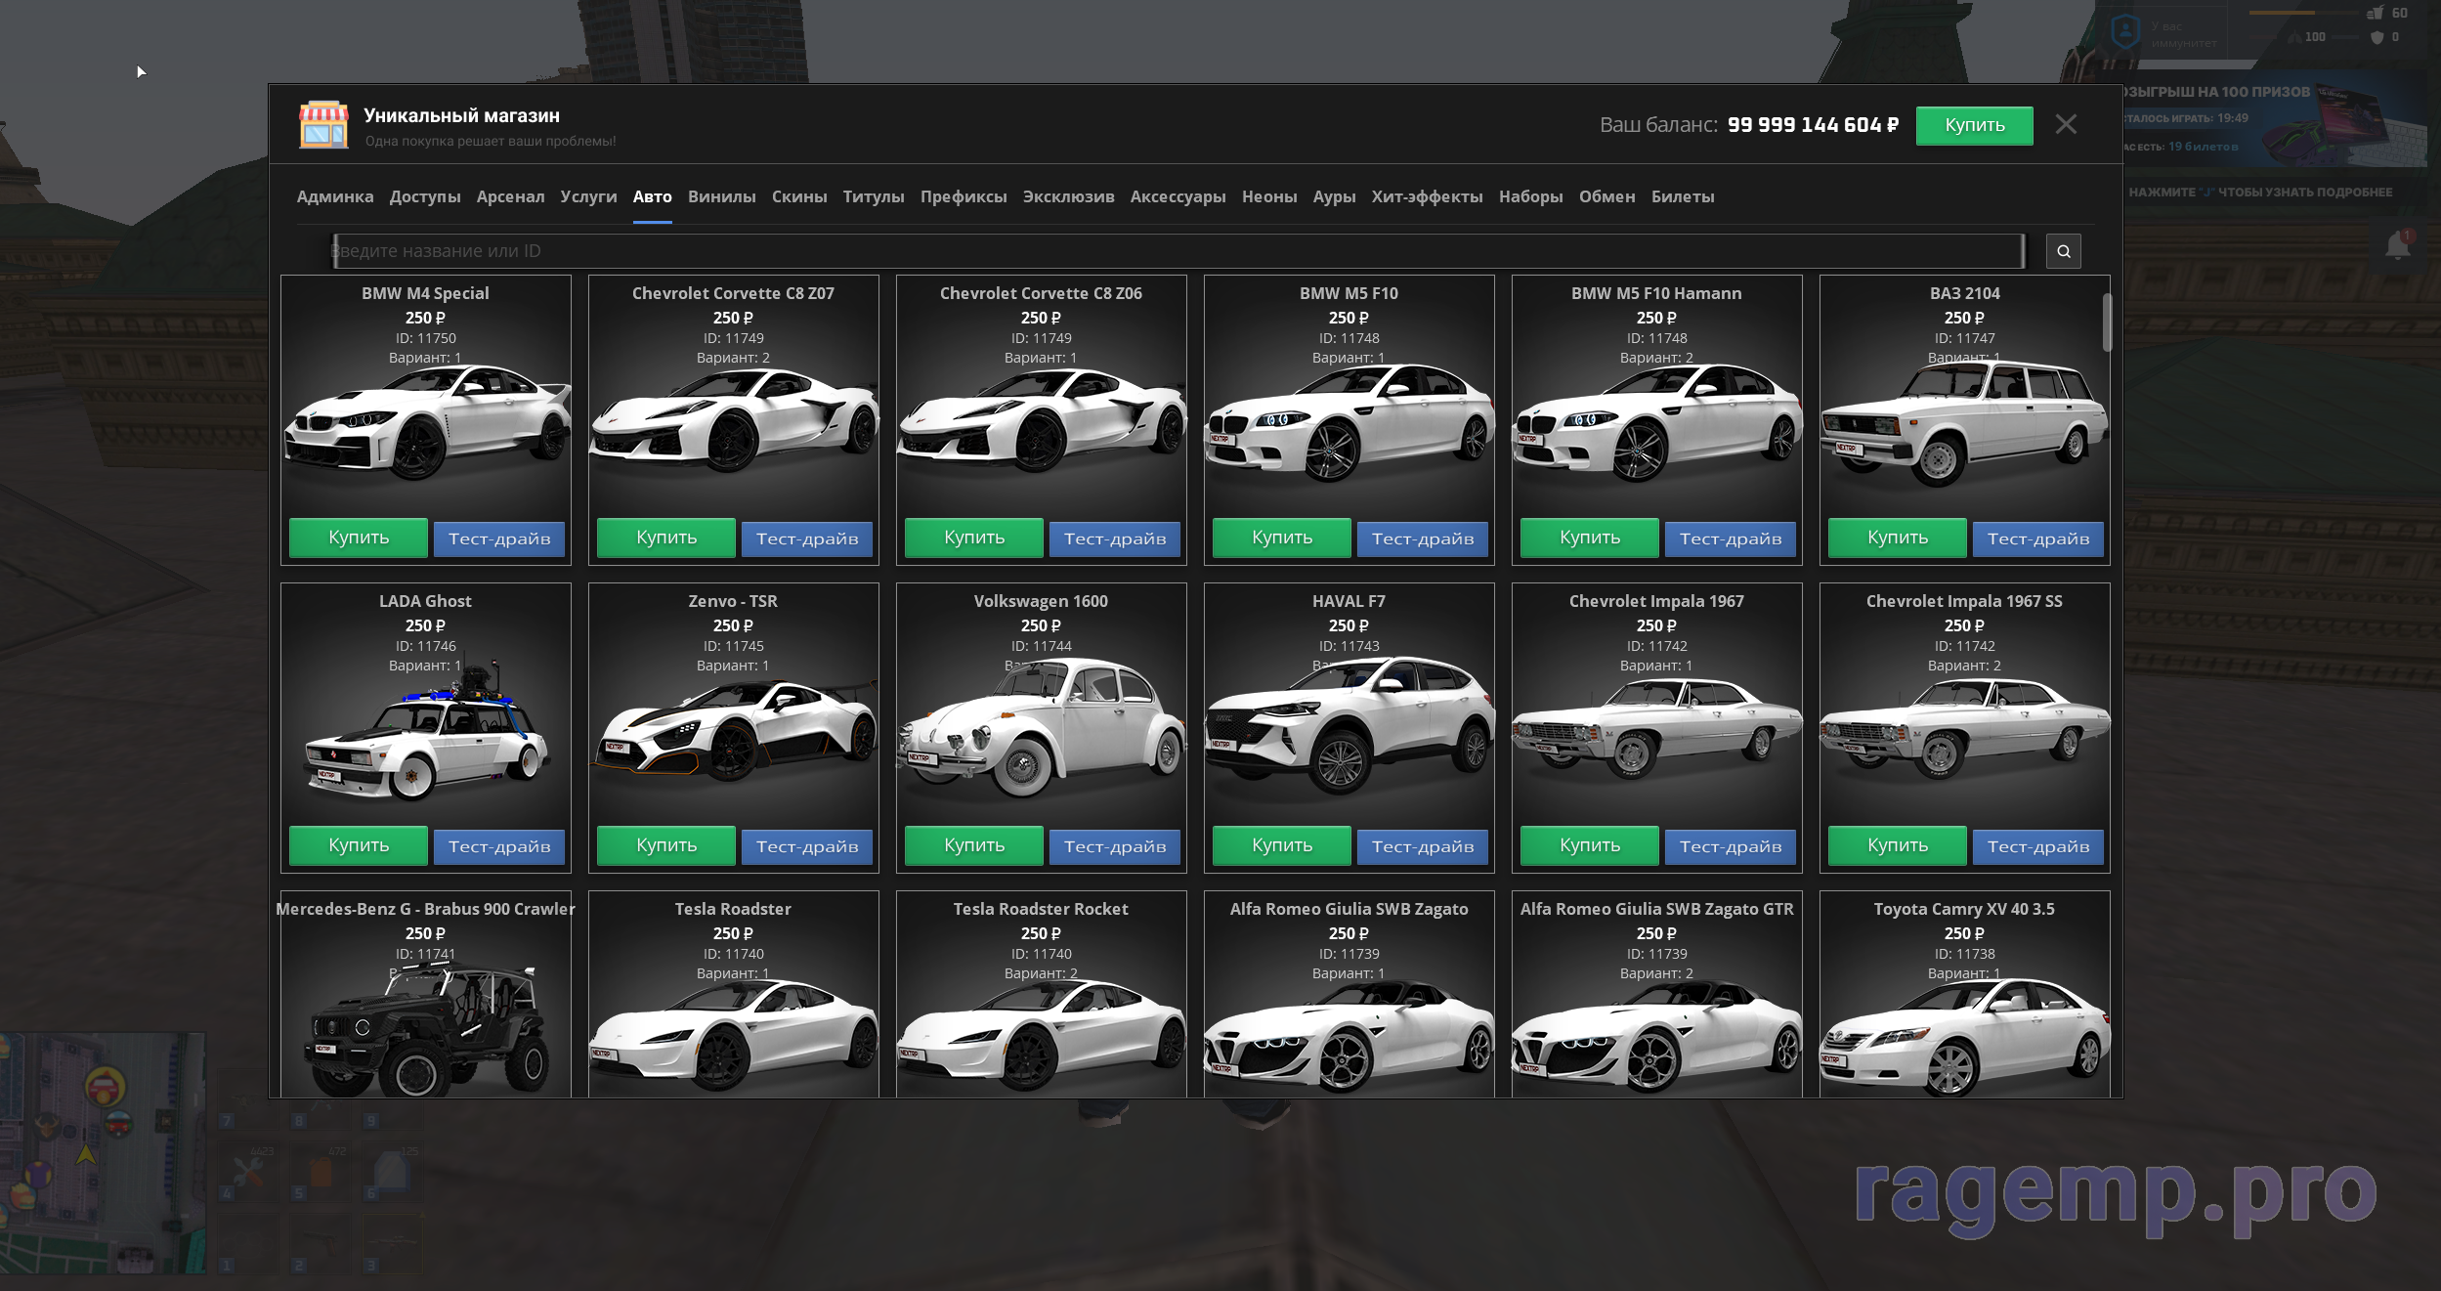Click the 100 prizes giveaway banner in HUD
This screenshot has height=1291, width=2441.
tap(2275, 120)
